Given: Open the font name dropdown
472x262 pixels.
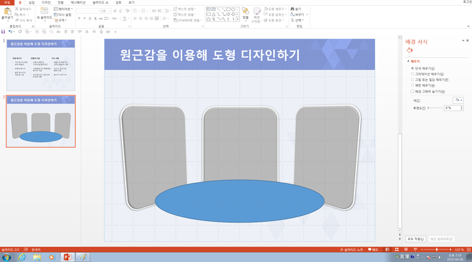Looking at the screenshot, I should tap(99, 11).
